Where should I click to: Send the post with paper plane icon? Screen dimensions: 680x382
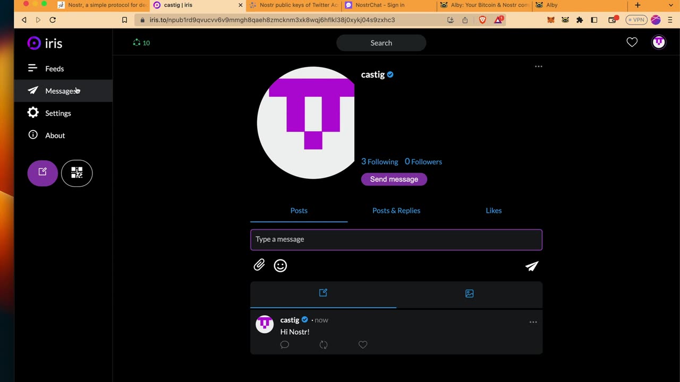[532, 266]
